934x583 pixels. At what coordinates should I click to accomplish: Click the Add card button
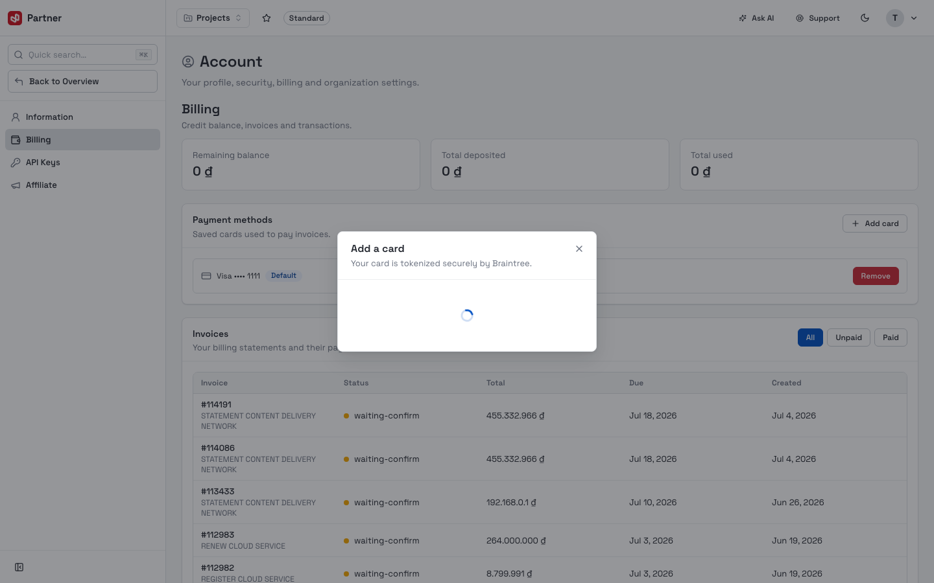click(874, 223)
